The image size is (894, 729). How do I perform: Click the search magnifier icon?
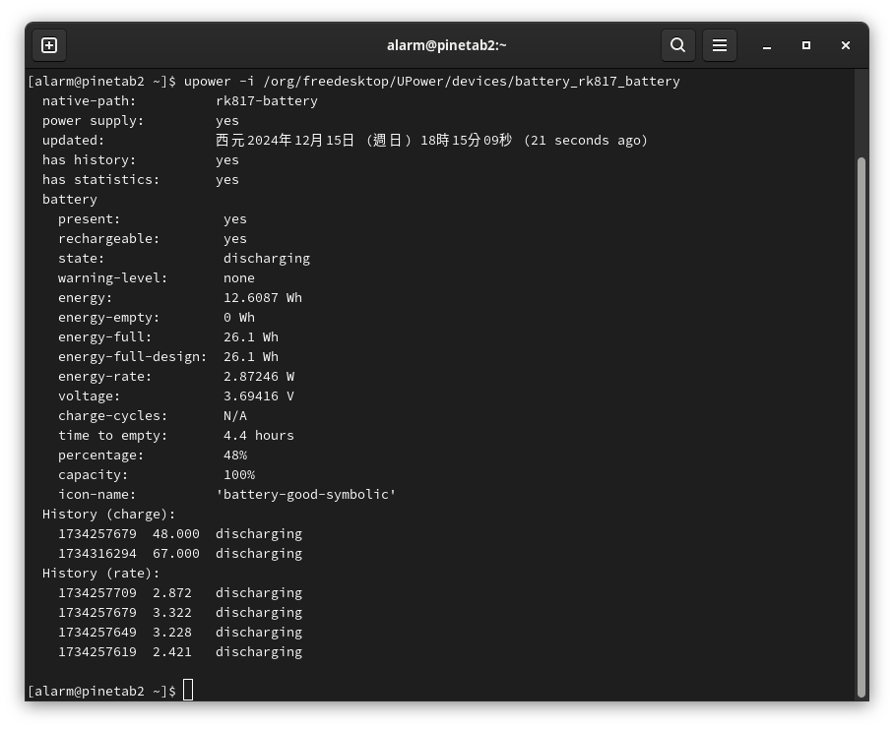pyautogui.click(x=677, y=45)
